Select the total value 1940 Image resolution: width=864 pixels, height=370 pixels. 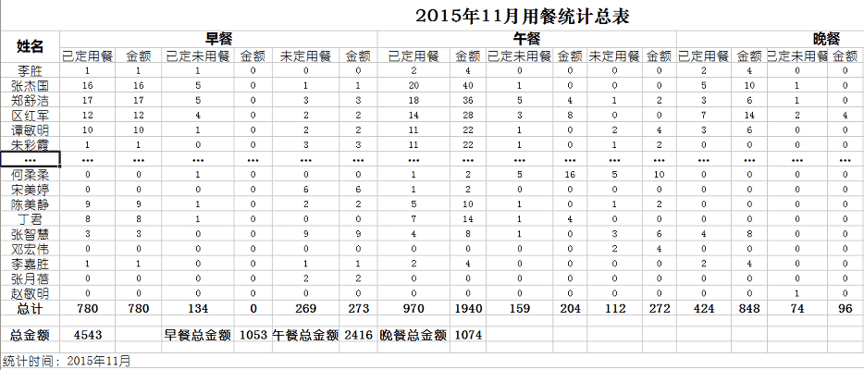468,308
